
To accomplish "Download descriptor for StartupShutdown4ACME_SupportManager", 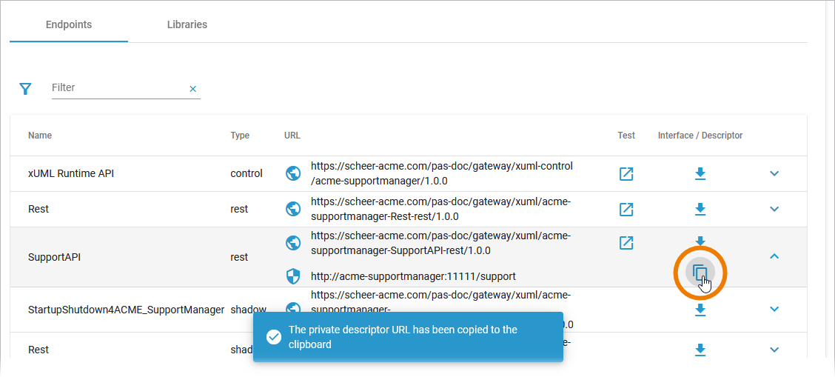I will tap(700, 310).
